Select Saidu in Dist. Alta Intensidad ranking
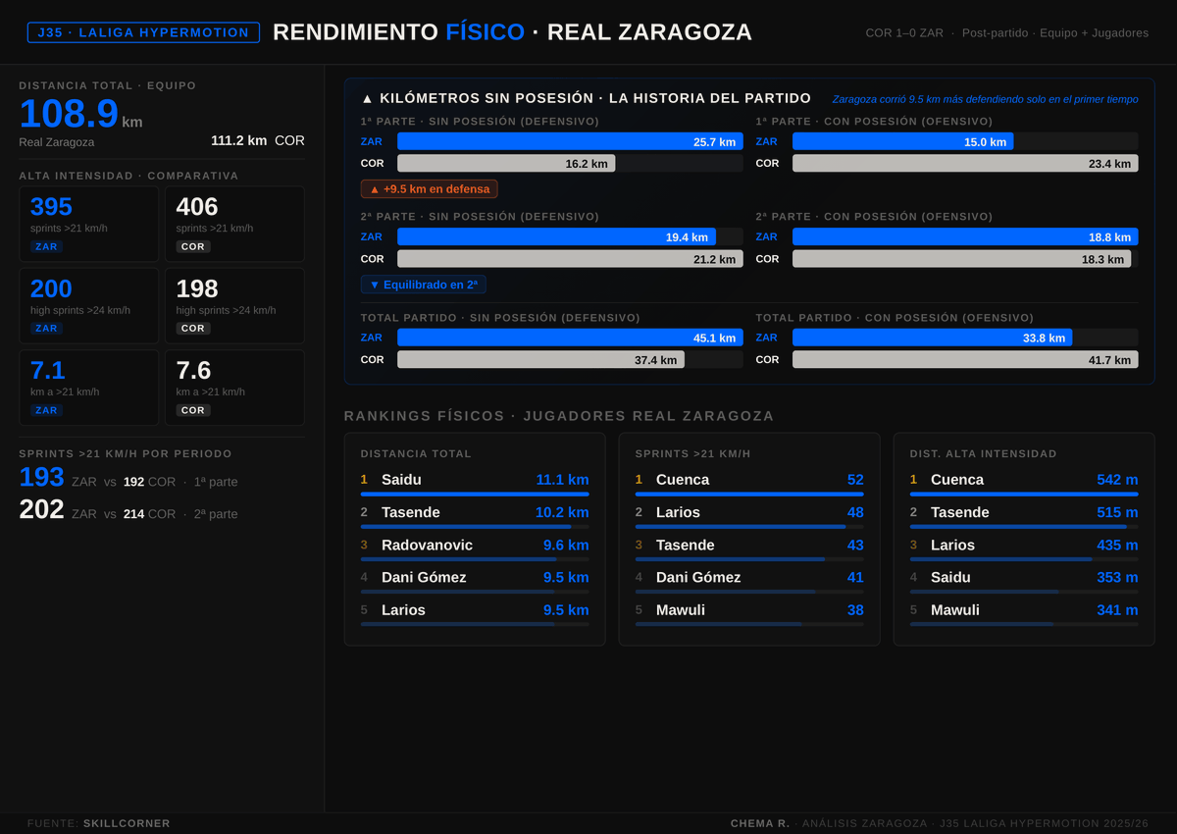 tap(1024, 579)
